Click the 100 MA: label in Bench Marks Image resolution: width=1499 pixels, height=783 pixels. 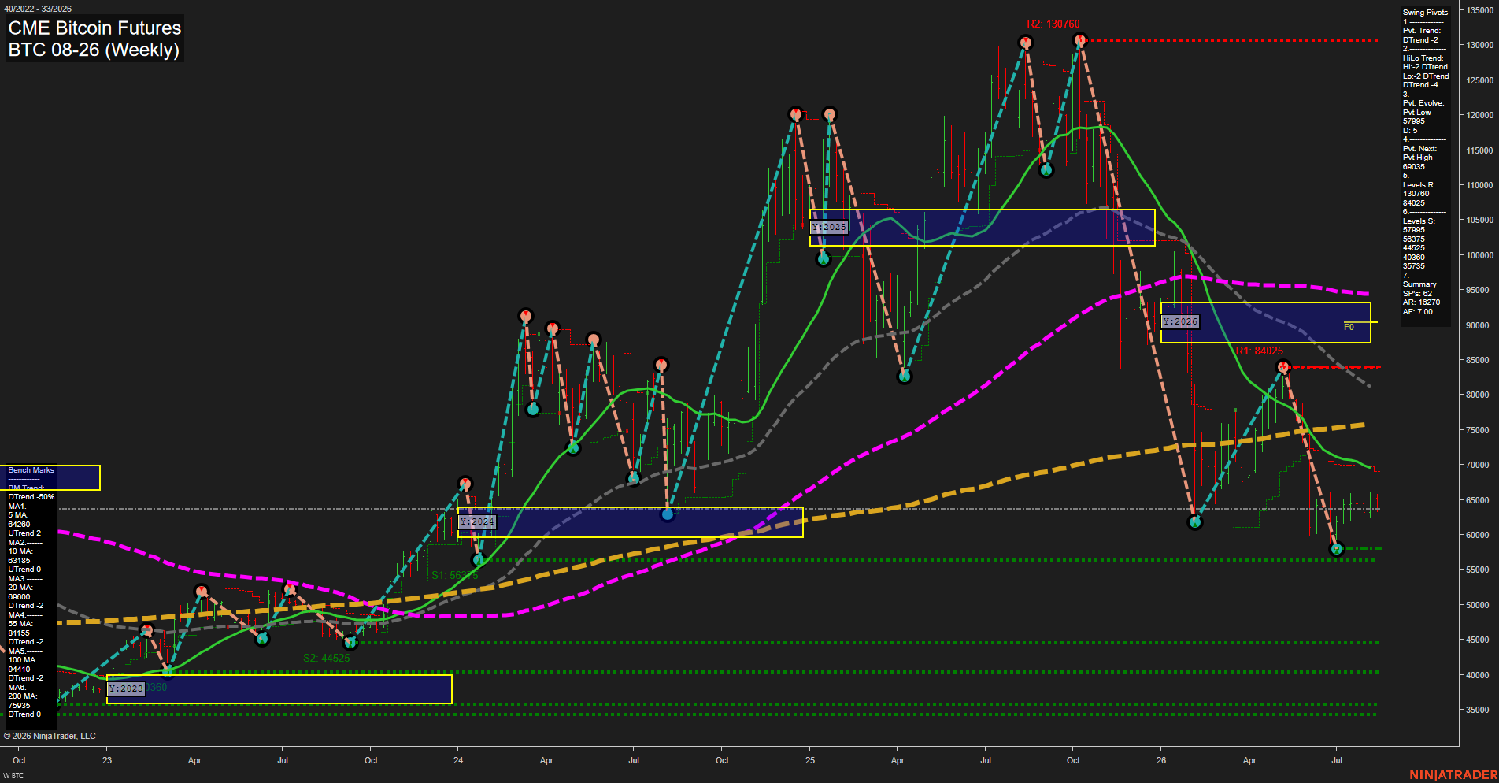point(23,660)
